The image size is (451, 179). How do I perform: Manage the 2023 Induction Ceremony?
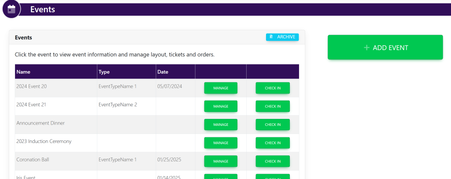[221, 143]
